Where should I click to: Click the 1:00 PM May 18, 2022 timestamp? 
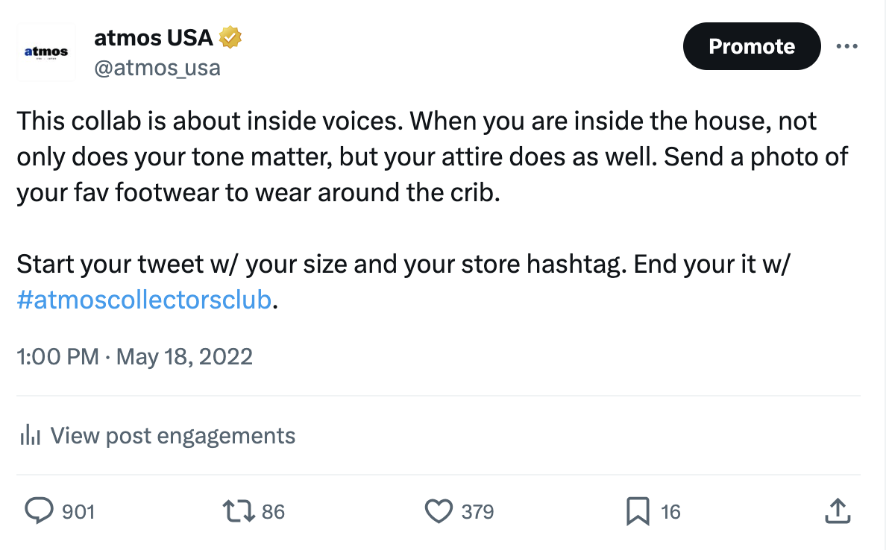(x=134, y=356)
